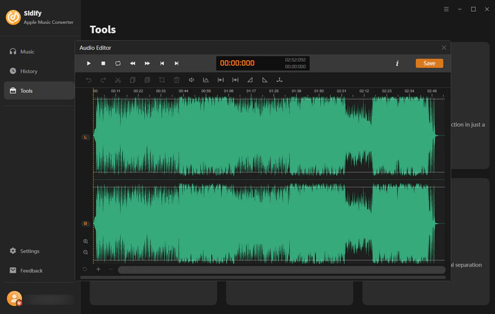Toggle loop playback
Viewport: 495px width, 314px height.
pos(118,64)
